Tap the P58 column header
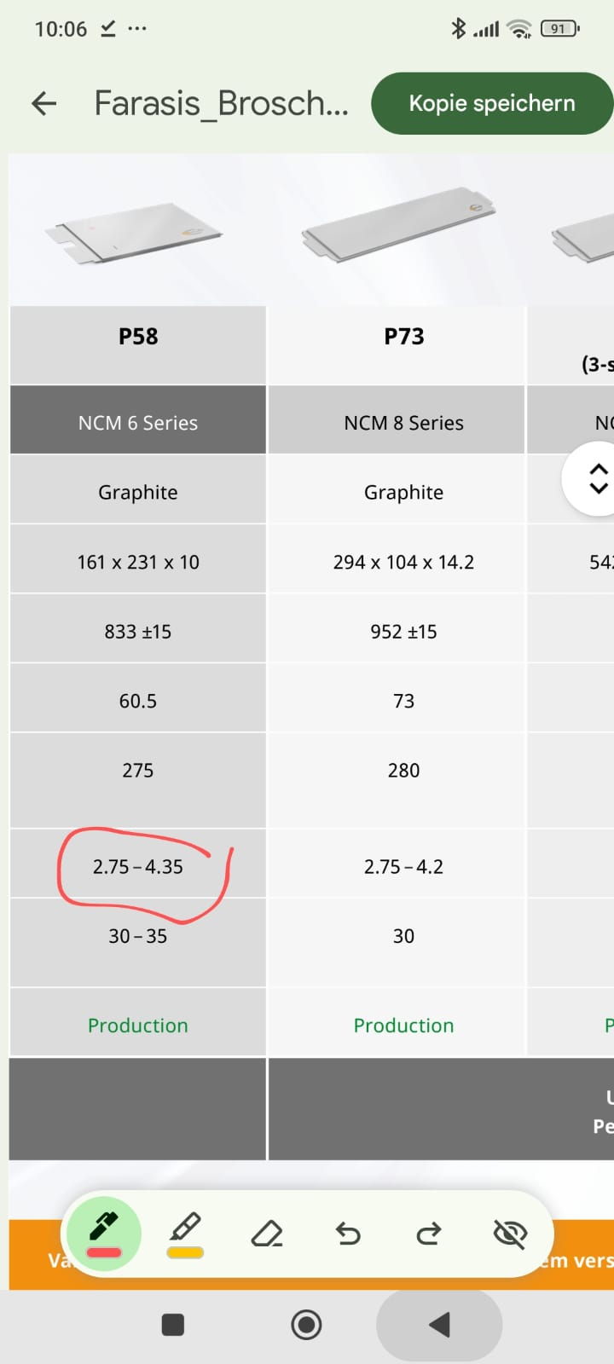Viewport: 614px width, 1364px height. tap(138, 337)
